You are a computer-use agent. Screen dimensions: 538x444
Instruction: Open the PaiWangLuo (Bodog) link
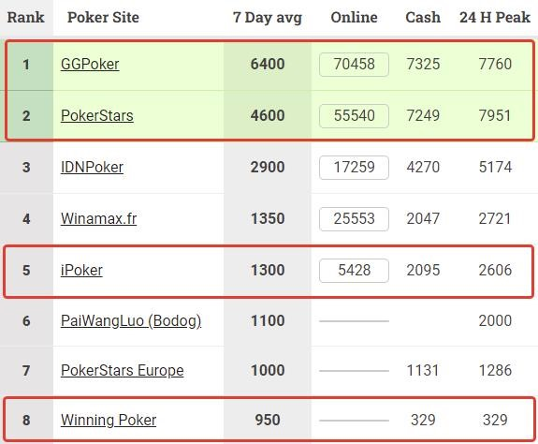(131, 321)
